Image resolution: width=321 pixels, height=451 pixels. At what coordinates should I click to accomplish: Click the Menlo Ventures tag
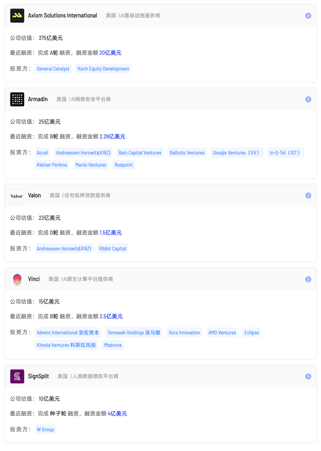point(91,165)
